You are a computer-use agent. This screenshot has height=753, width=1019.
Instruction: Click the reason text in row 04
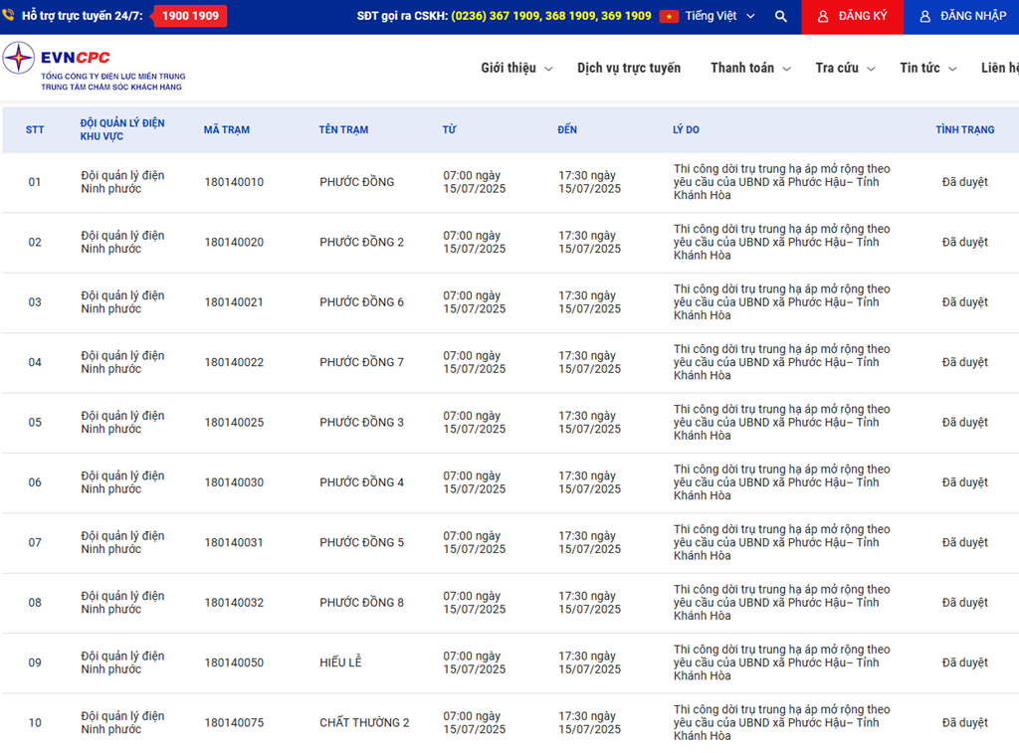(781, 362)
